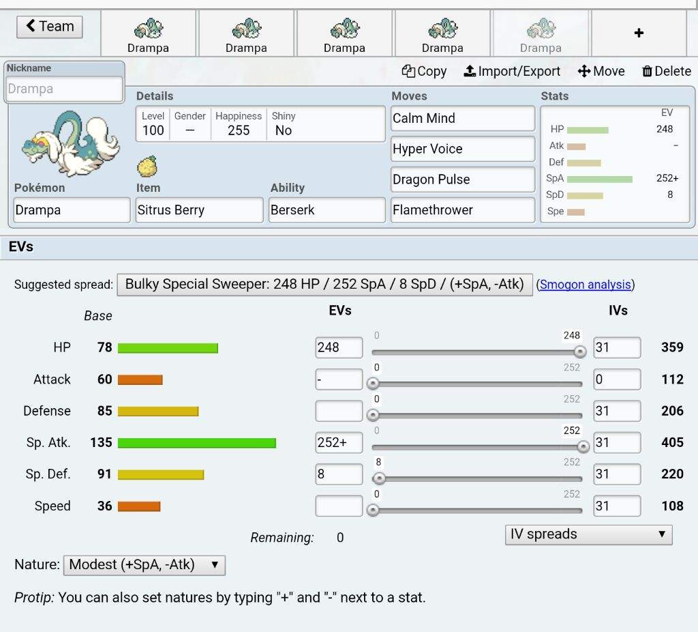This screenshot has height=632, width=698.
Task: Edit the Item field Sitrus Berry
Action: 199,210
